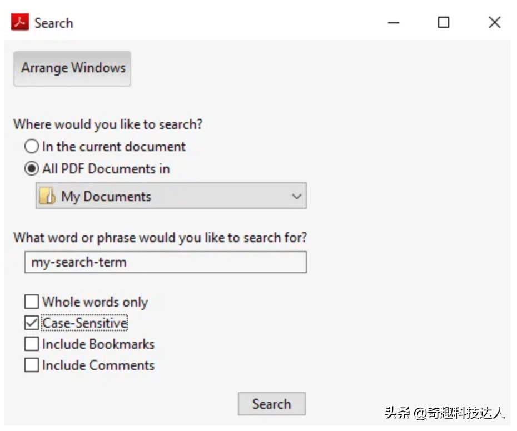This screenshot has height=431, width=517.
Task: Maximize the Search window
Action: [x=444, y=22]
